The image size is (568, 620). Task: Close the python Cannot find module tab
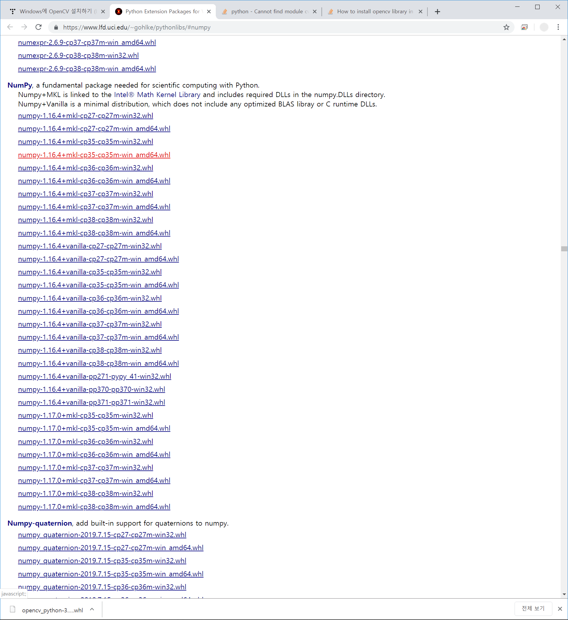pyautogui.click(x=315, y=12)
